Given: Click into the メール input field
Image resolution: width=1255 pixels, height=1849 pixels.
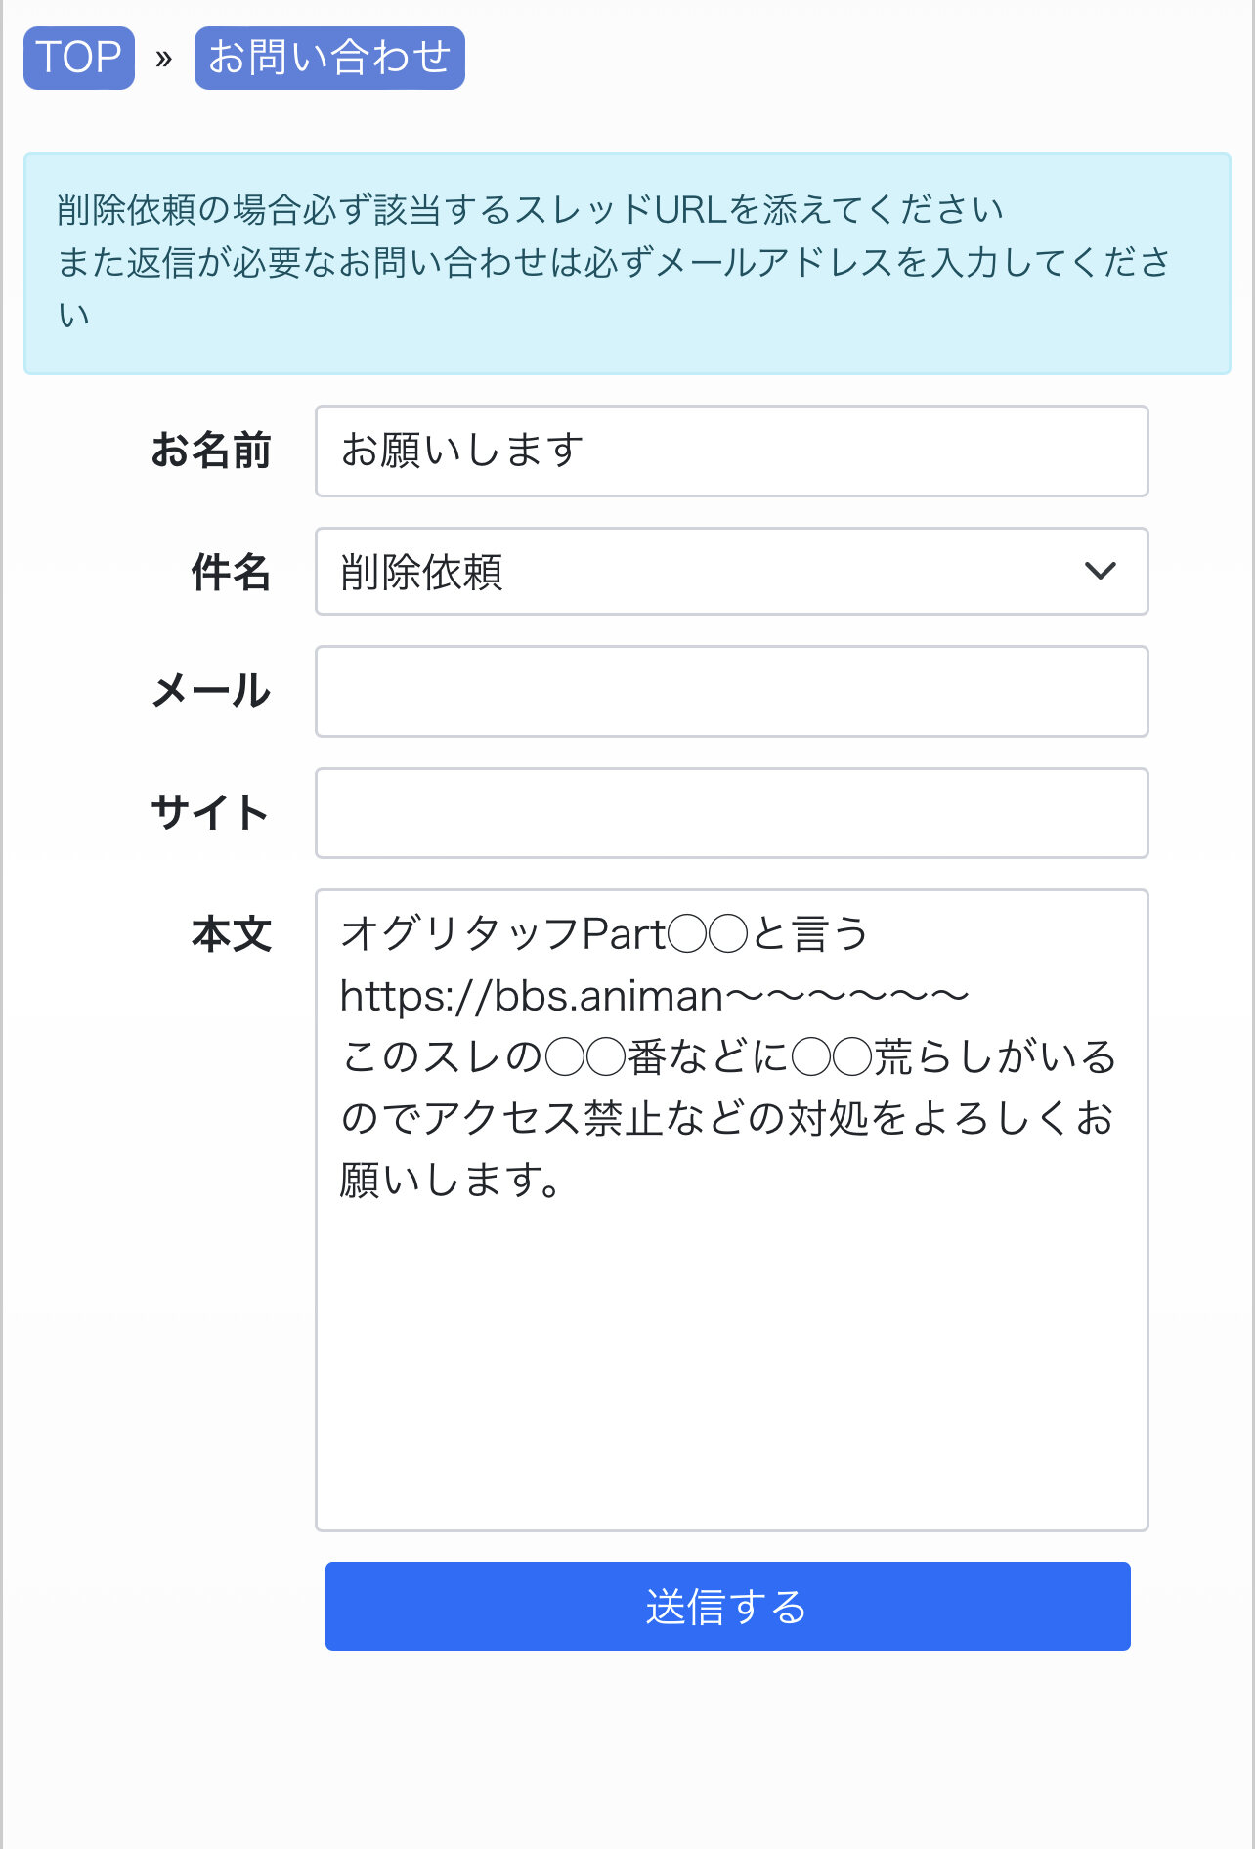Looking at the screenshot, I should pyautogui.click(x=731, y=691).
